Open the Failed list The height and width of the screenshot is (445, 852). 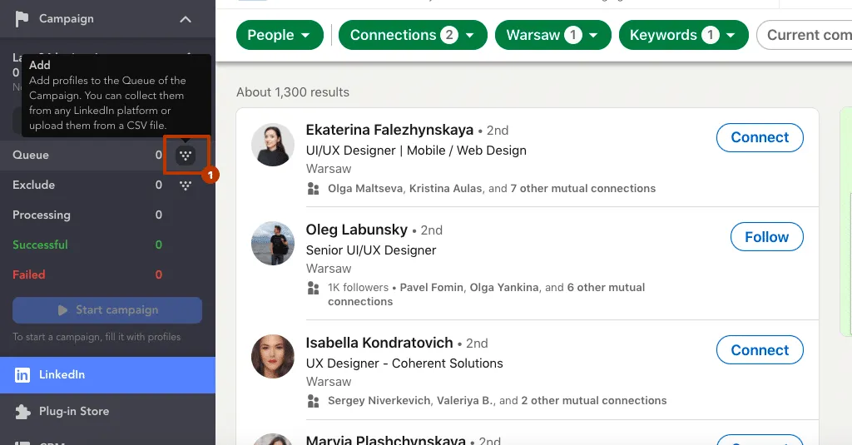pyautogui.click(x=107, y=275)
